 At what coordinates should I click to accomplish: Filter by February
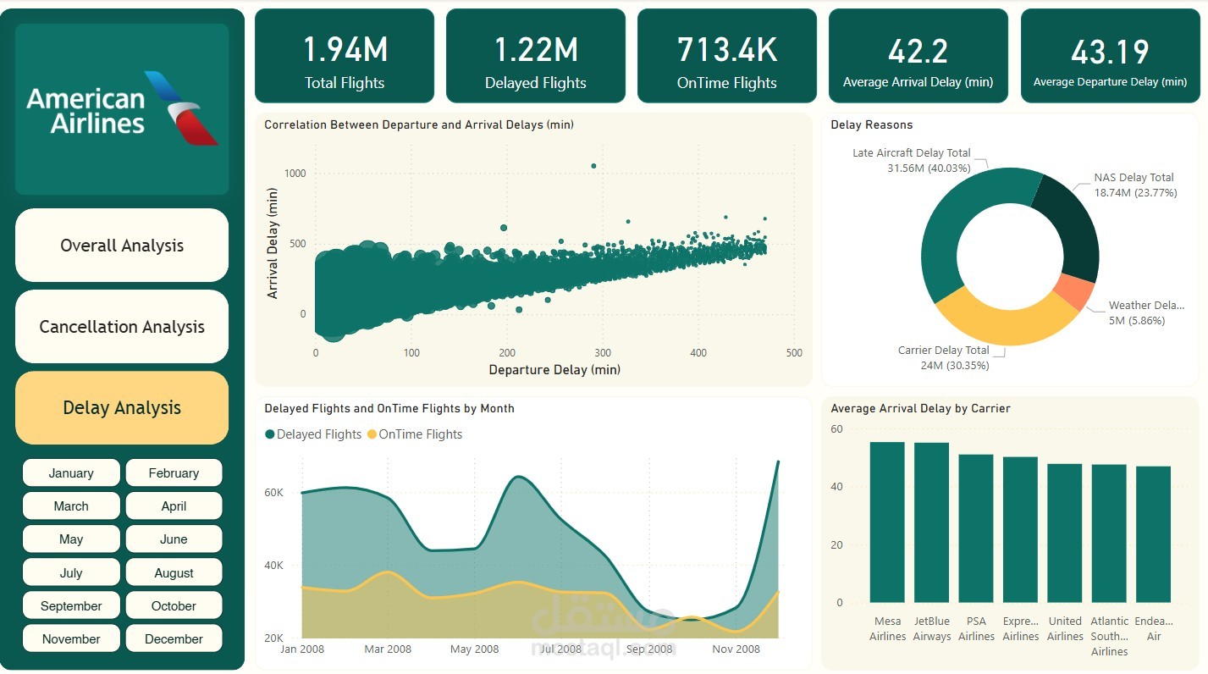click(174, 473)
